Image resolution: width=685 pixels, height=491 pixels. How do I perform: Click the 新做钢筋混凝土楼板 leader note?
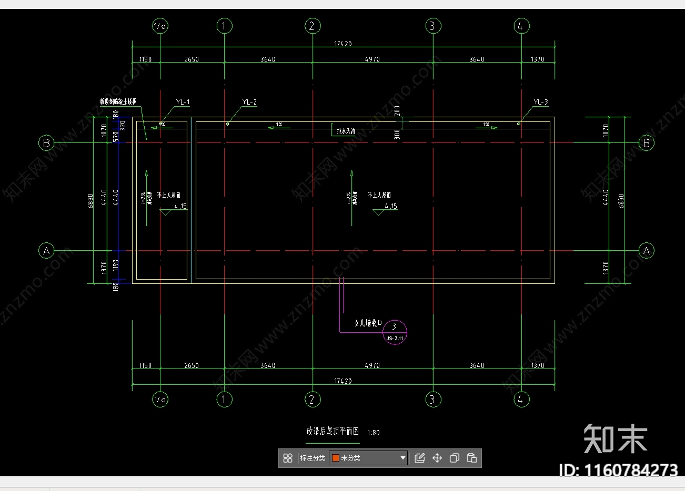click(118, 101)
